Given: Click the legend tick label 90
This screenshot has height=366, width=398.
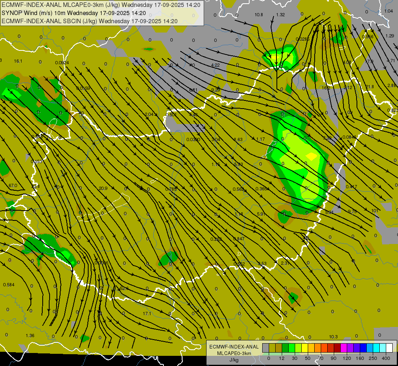Looking at the screenshot, I should [334, 358].
